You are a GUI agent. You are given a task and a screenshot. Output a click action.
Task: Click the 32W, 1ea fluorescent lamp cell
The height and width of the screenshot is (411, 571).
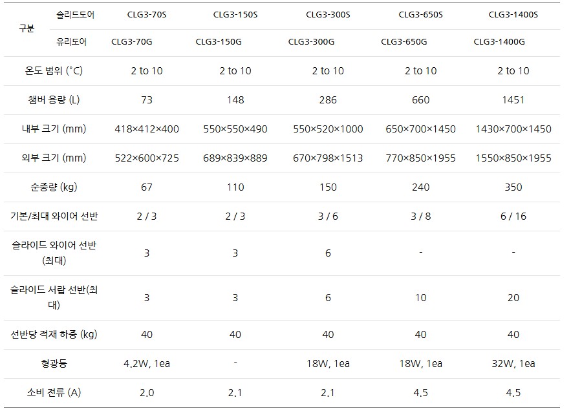513,364
